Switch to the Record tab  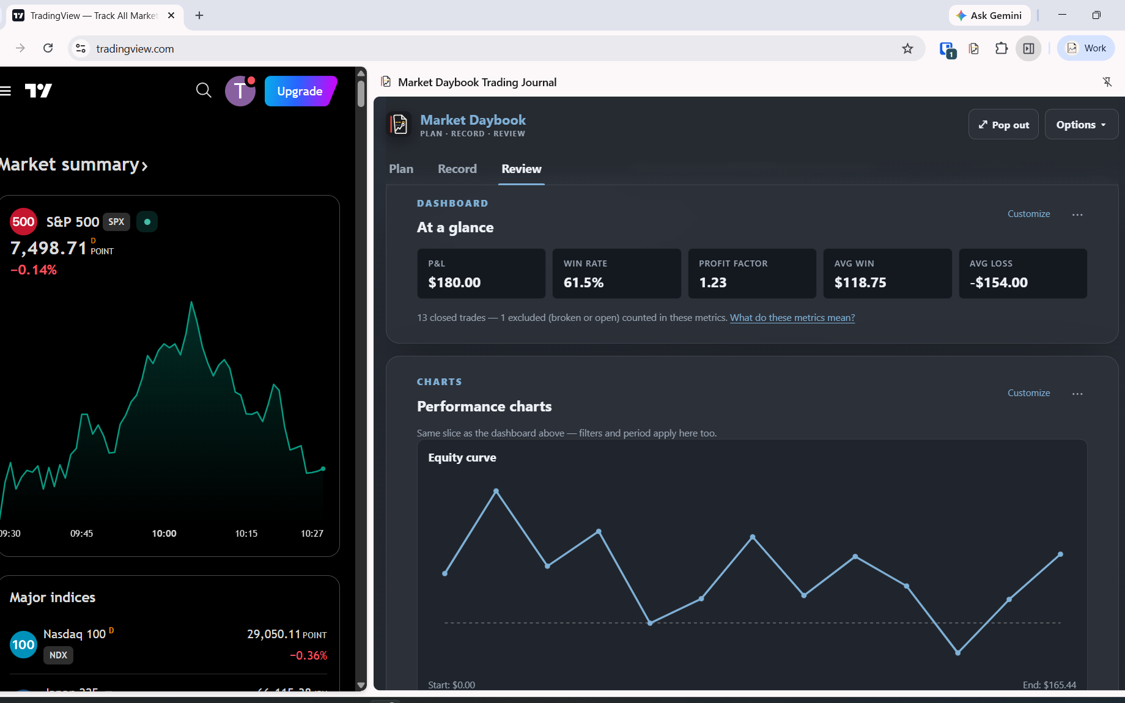457,169
